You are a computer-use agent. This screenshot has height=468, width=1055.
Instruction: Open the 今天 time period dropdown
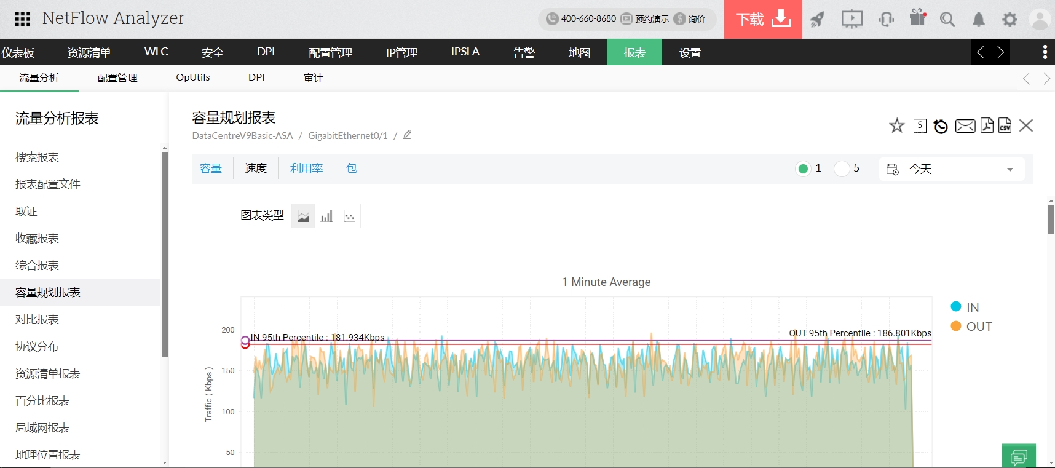tap(951, 169)
